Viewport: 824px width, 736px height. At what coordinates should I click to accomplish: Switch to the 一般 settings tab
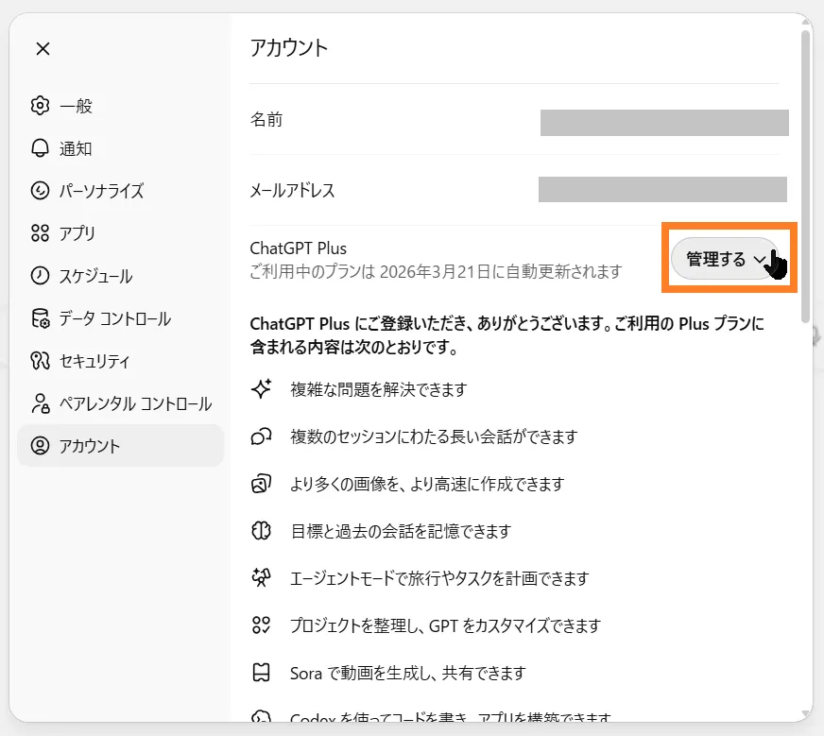tap(76, 106)
